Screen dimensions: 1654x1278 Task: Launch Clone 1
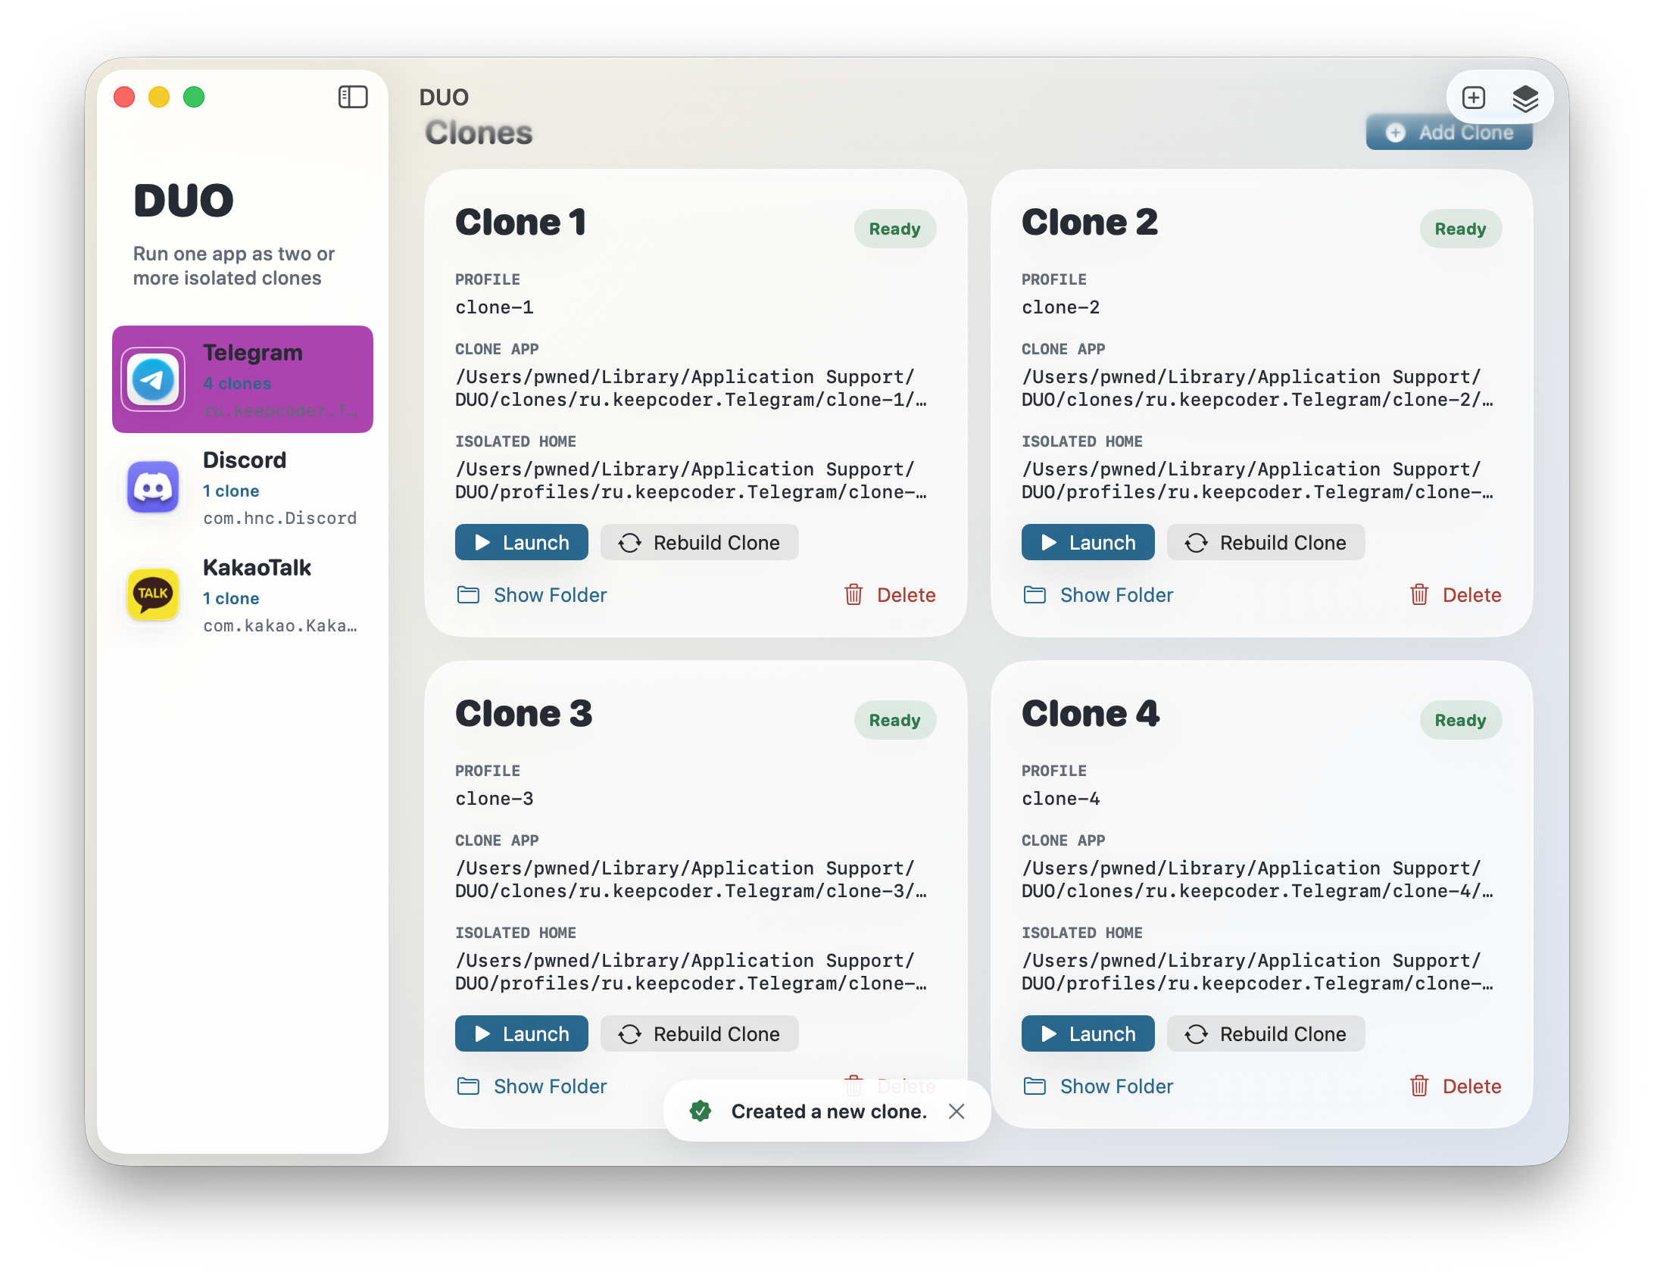coord(521,542)
